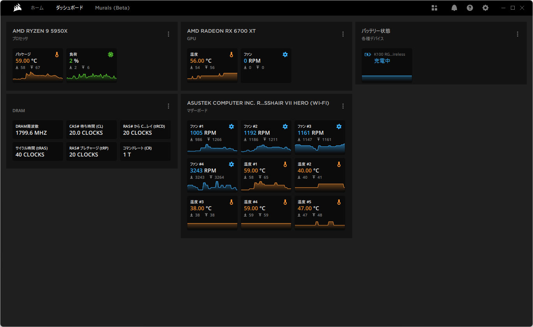The height and width of the screenshot is (327, 533).
Task: Click the プロセッサ subtitle
Action: [20, 39]
